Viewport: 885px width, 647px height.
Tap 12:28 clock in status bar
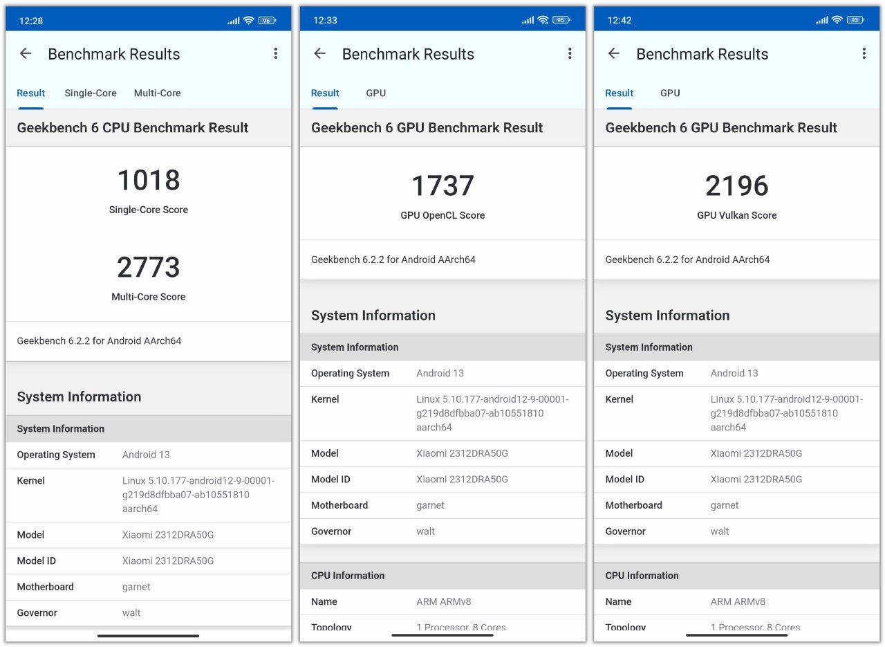(x=31, y=21)
